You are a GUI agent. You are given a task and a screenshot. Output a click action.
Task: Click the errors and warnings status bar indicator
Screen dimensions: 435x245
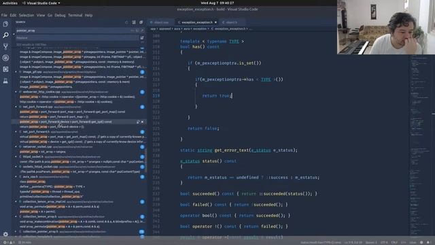click(8, 242)
